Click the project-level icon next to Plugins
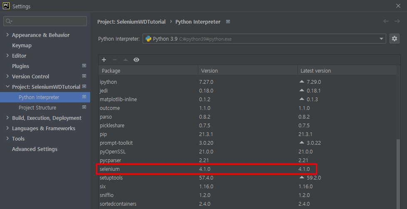Screen dimensions: 407x209 [84, 66]
